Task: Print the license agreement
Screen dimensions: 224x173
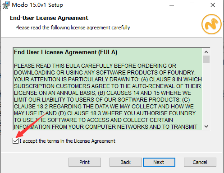Action: pyautogui.click(x=85, y=162)
